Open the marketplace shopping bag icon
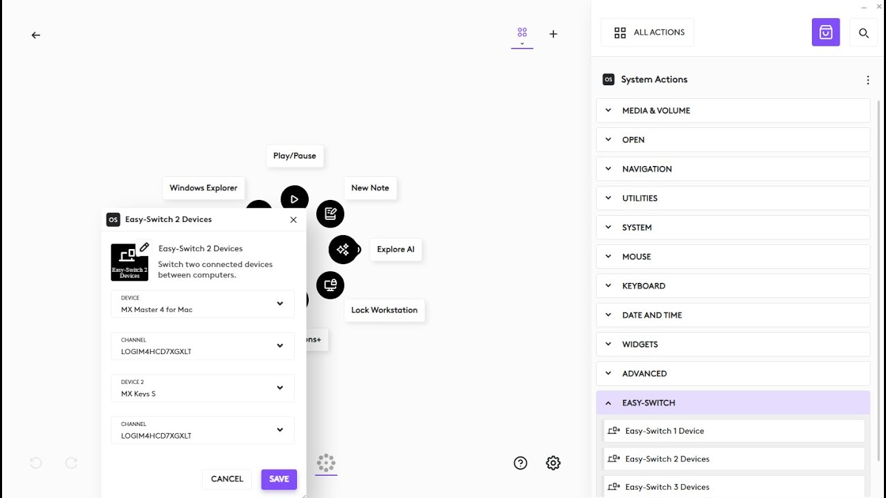The width and height of the screenshot is (886, 498). click(x=826, y=33)
